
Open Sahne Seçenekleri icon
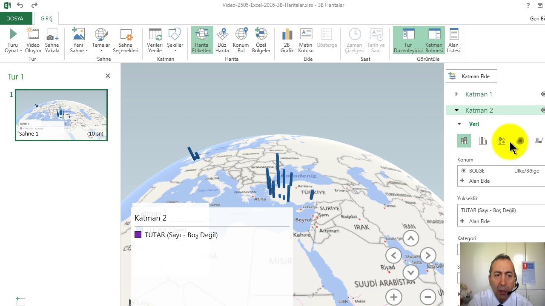click(126, 34)
